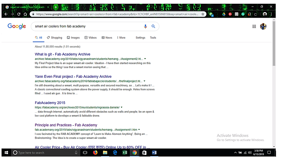Expand the More search categories menu
Screen dimensions: 281x159
coord(121,38)
